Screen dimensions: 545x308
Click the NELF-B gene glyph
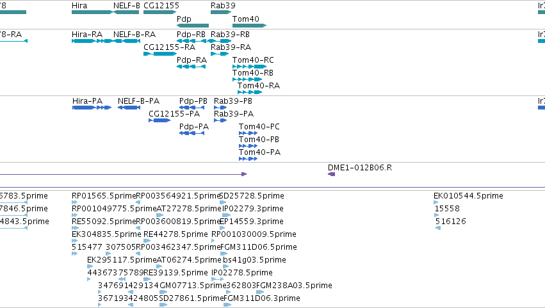126,12
